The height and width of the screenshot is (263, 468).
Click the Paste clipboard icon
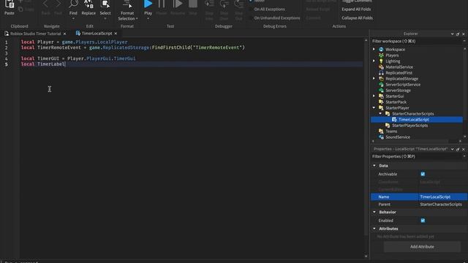[10, 4]
